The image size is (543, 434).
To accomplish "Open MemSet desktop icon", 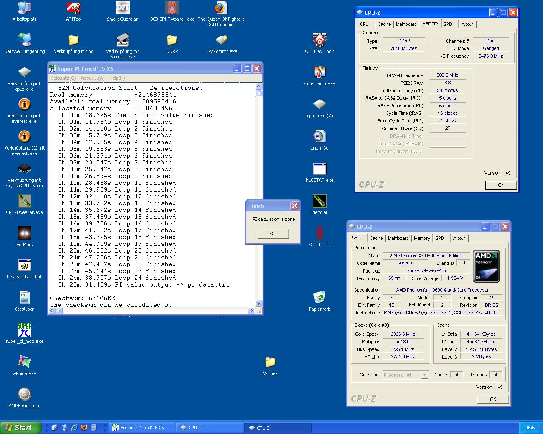I will [x=319, y=205].
